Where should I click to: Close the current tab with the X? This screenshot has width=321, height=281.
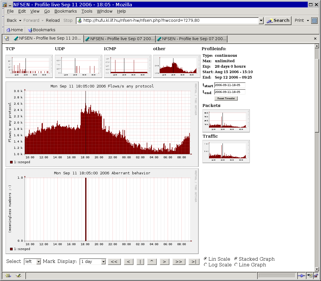[x=315, y=38]
